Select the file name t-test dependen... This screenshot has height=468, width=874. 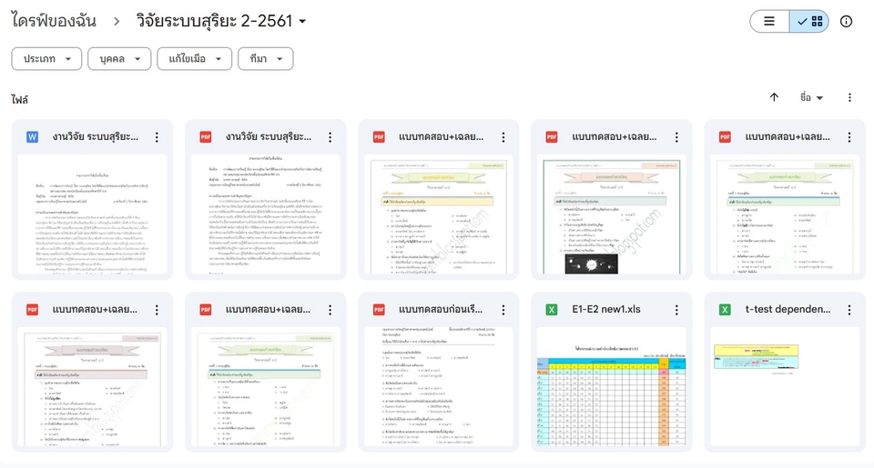[788, 309]
